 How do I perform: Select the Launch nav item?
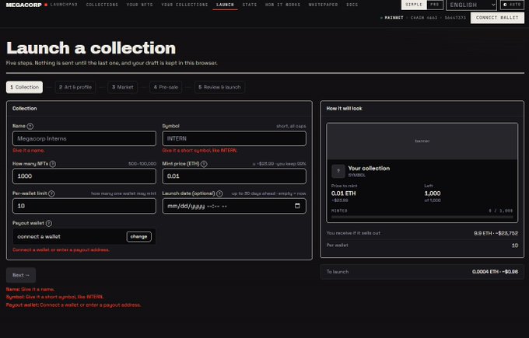coord(225,5)
